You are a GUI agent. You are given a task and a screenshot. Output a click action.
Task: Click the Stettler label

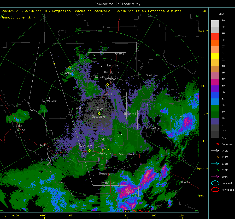click(152, 75)
